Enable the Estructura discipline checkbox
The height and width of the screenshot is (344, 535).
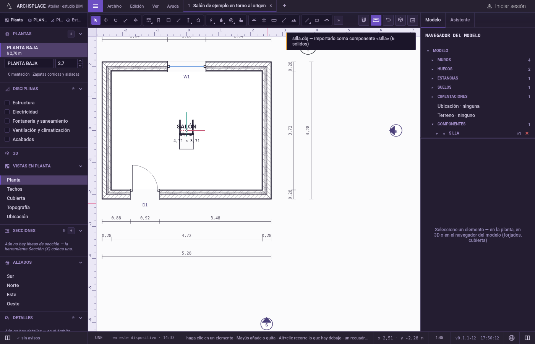7,103
